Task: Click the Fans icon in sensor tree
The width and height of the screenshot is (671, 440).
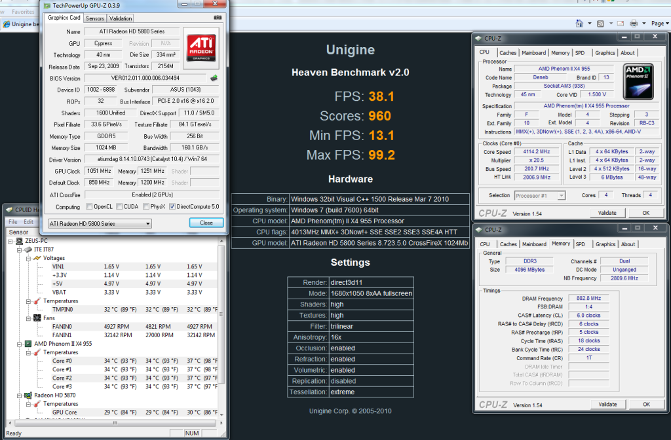Action: pos(37,318)
